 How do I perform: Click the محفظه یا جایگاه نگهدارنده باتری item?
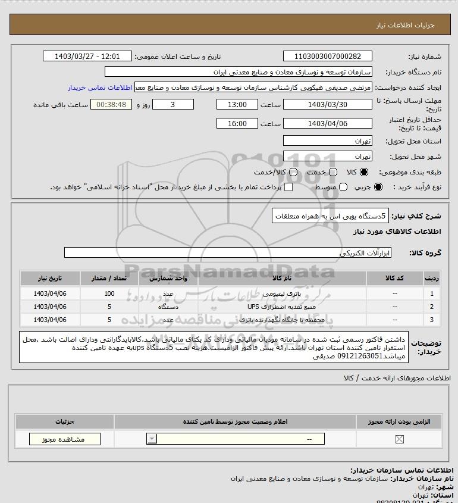click(x=282, y=320)
